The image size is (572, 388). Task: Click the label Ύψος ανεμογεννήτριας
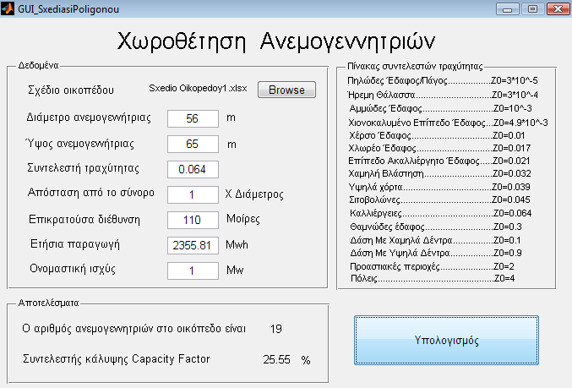coord(80,144)
